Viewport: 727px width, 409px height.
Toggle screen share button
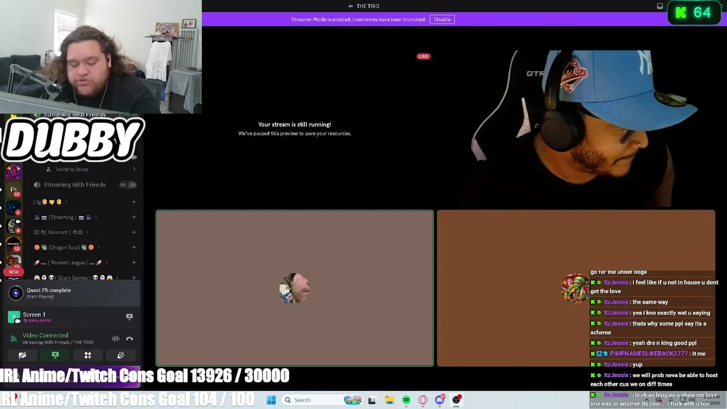pyautogui.click(x=55, y=355)
